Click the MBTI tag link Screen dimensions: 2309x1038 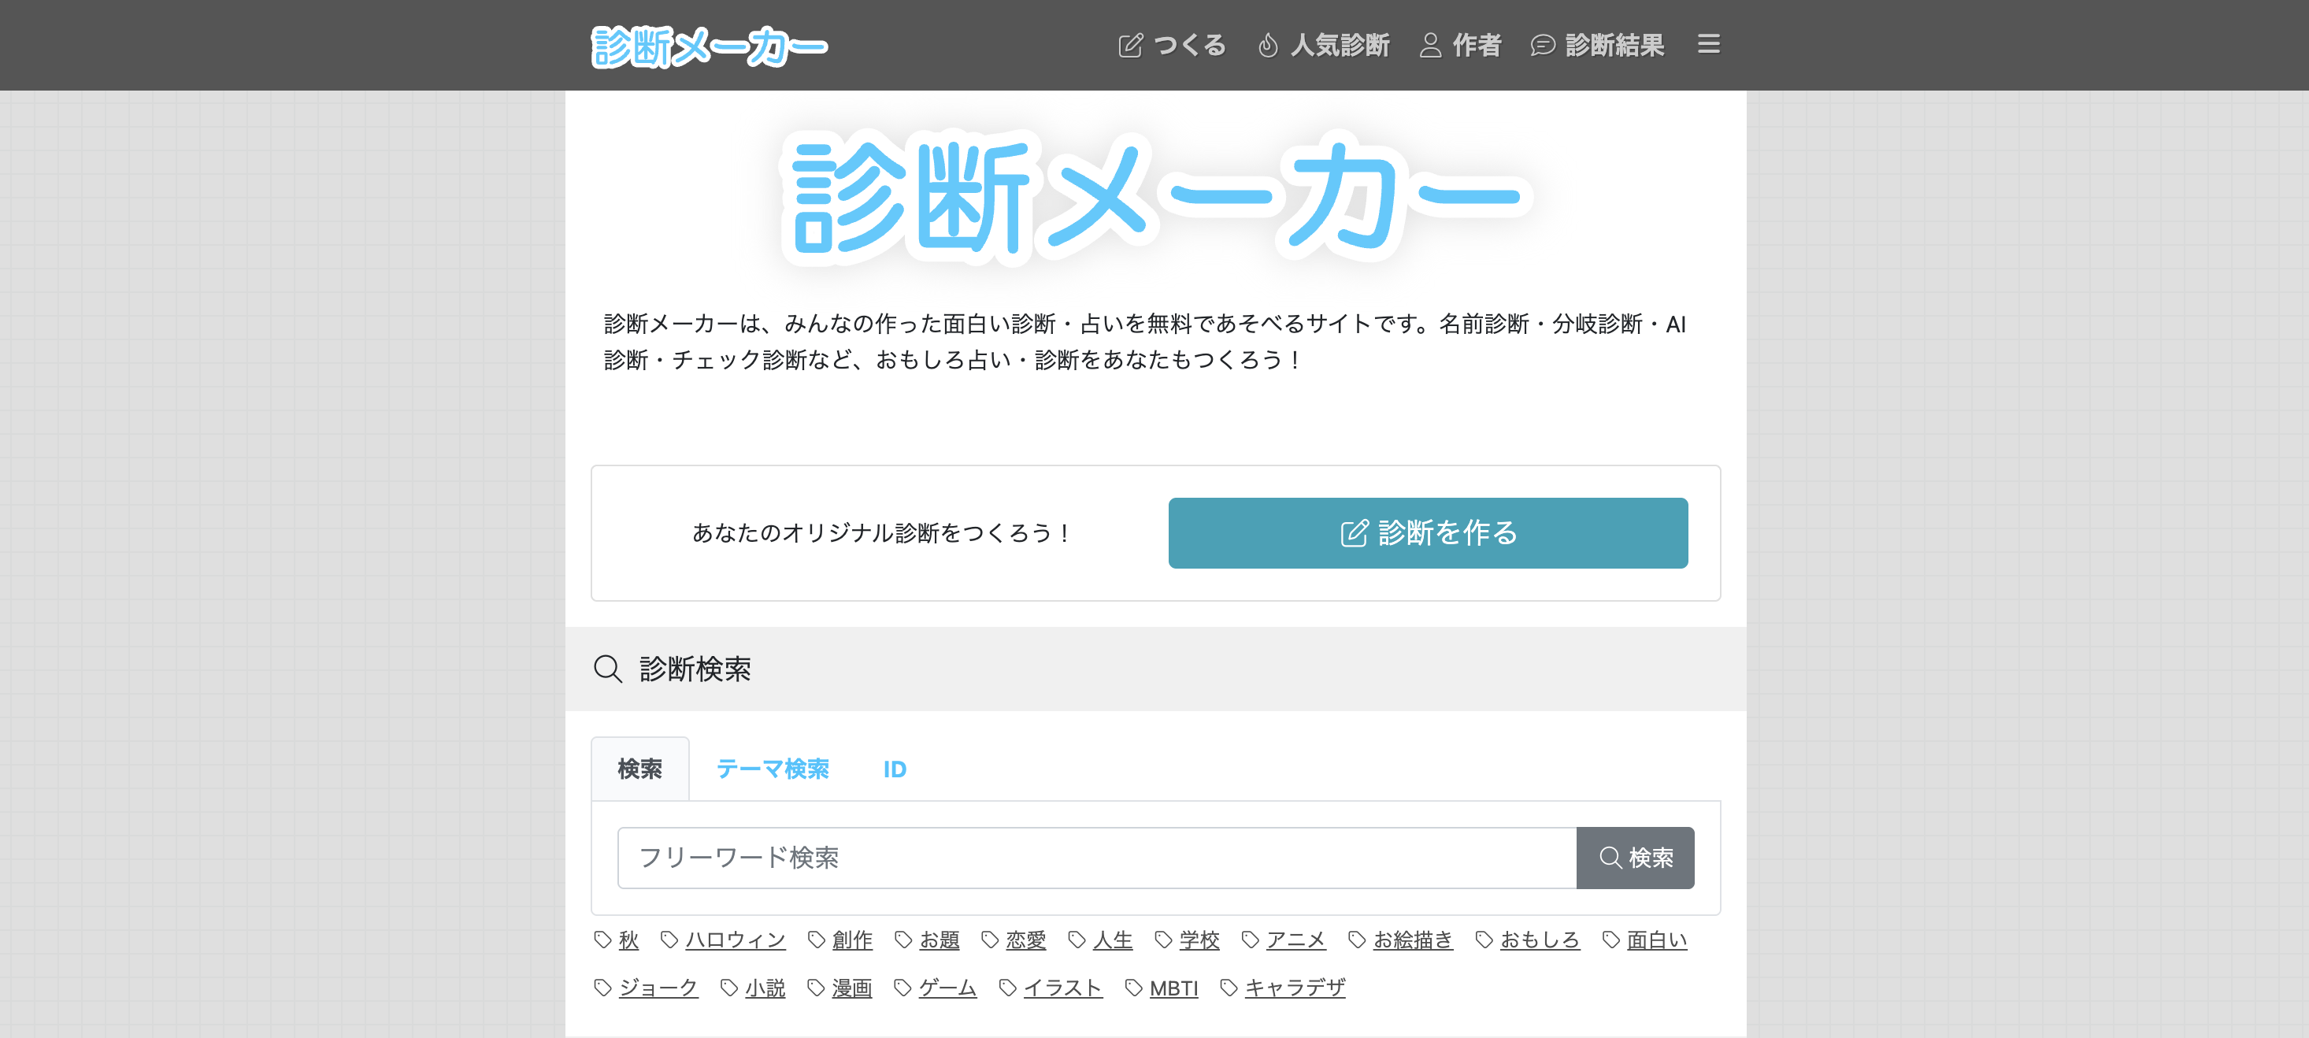(x=1173, y=988)
